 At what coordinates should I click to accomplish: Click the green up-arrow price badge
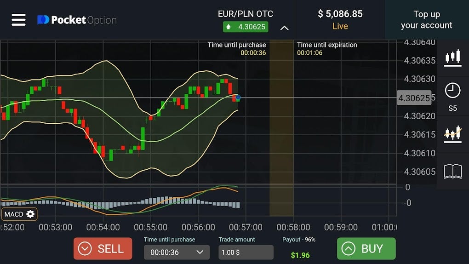tap(246, 27)
